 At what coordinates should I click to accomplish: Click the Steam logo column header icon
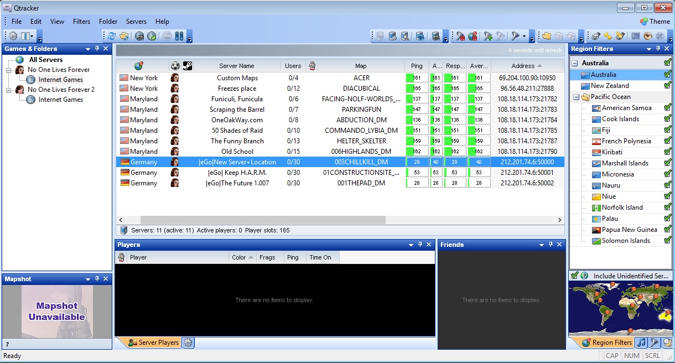coord(188,66)
